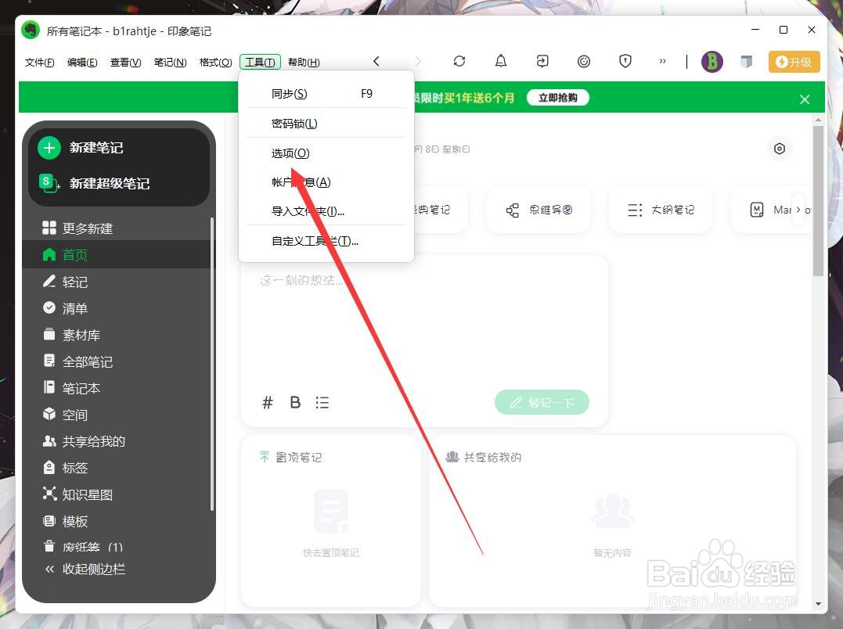The height and width of the screenshot is (629, 843).
Task: Go forward with the right arrow
Action: pos(418,61)
